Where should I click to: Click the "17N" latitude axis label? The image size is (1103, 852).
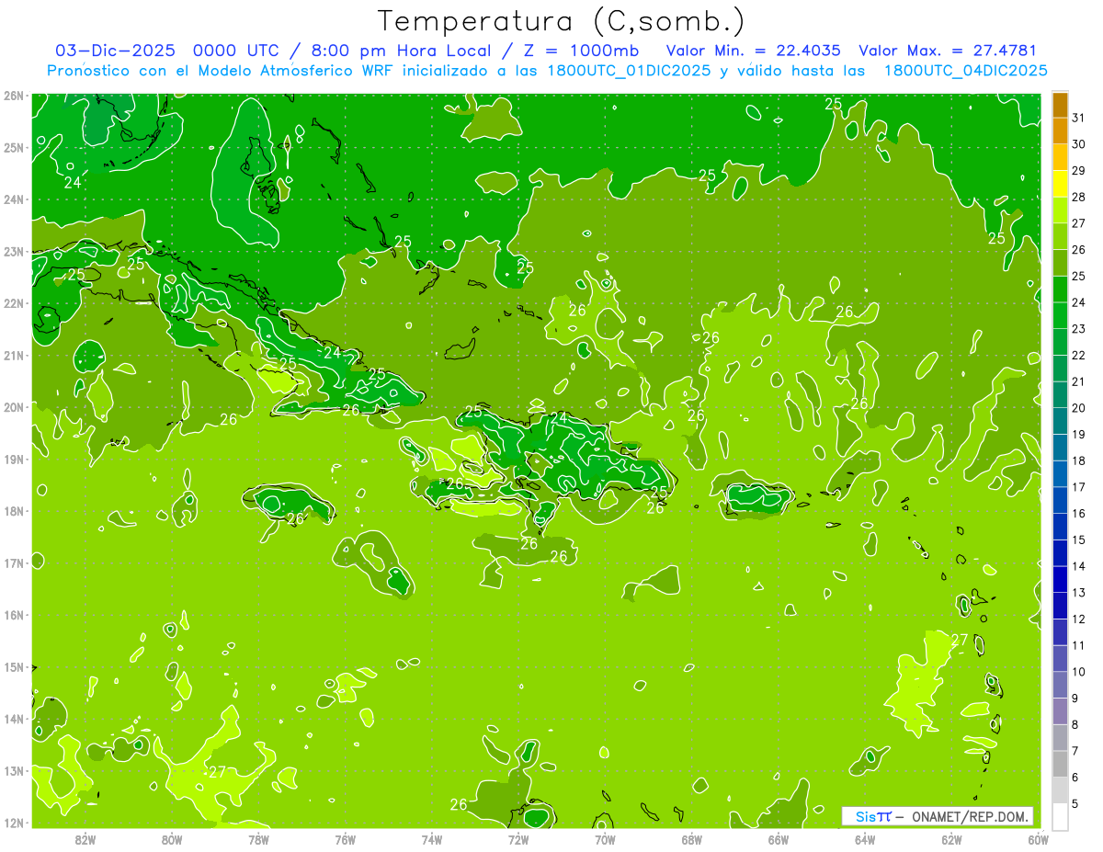point(14,562)
